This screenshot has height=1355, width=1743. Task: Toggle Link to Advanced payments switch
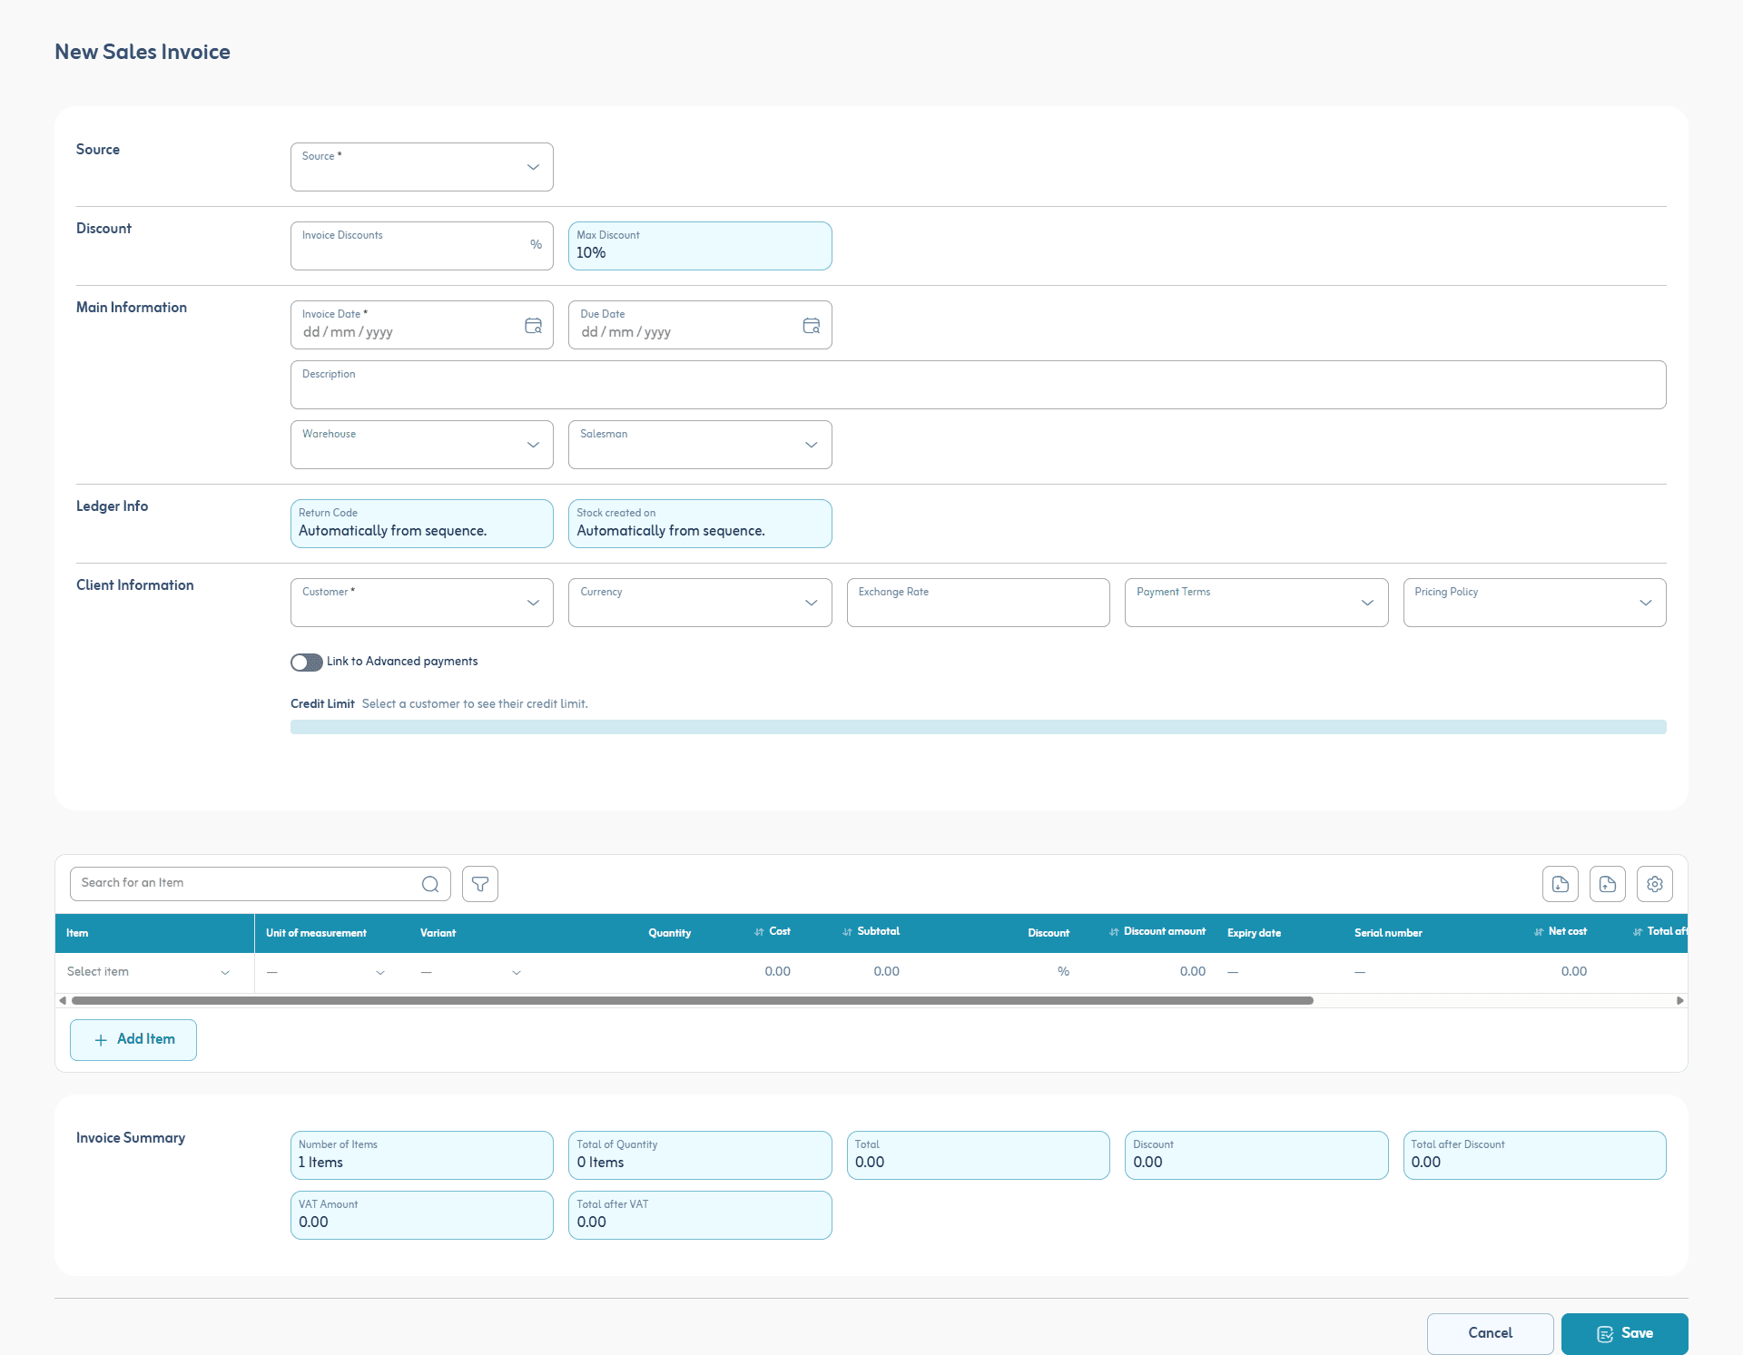click(307, 663)
